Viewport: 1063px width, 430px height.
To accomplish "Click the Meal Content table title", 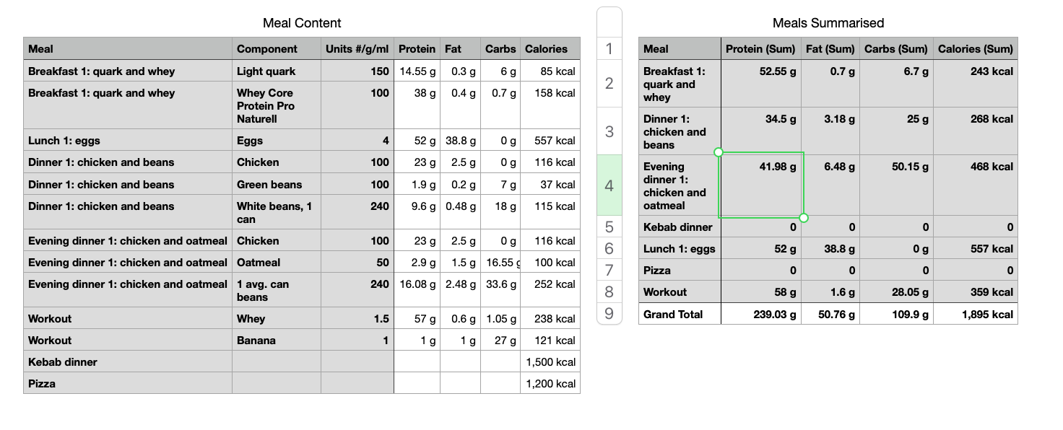I will pyautogui.click(x=302, y=23).
